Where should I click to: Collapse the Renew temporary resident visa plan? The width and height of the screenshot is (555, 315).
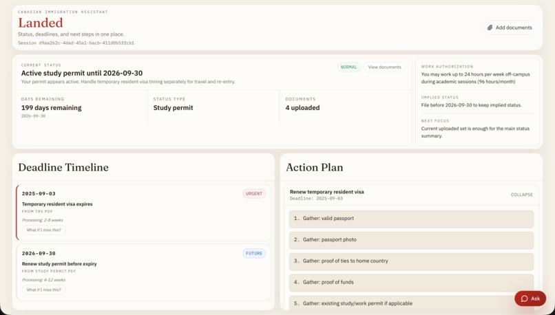[x=521, y=195]
